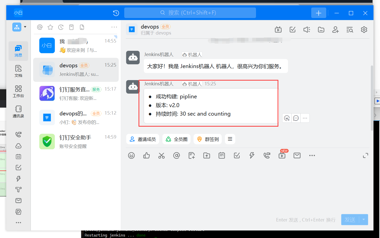Image resolution: width=380 pixels, height=238 pixels.
Task: Open the devops的 全员 group conversation
Action: pyautogui.click(x=76, y=118)
